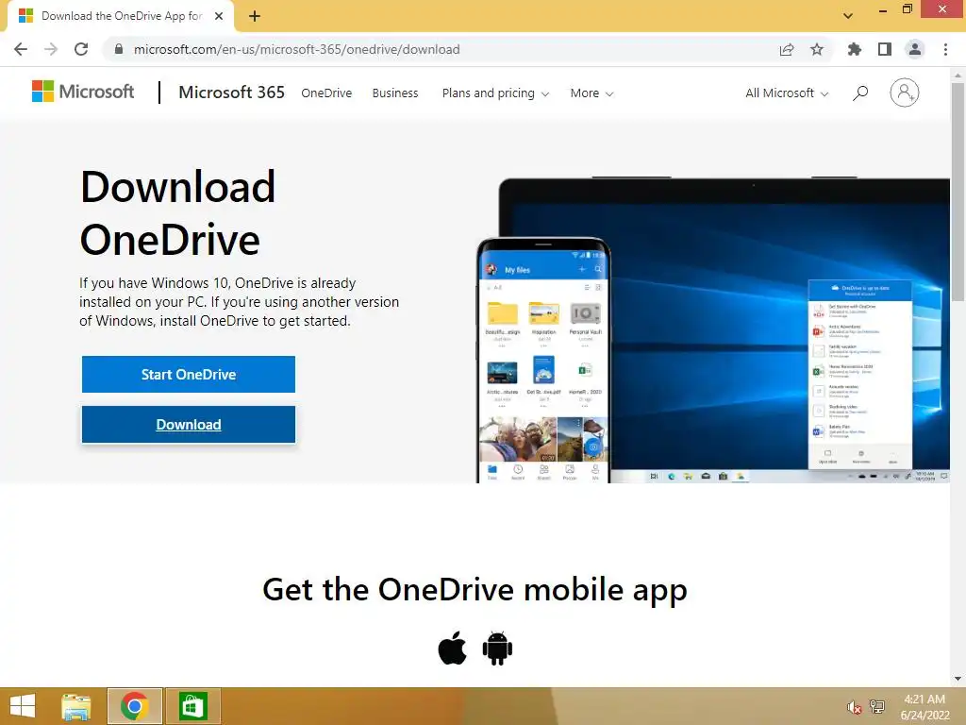The height and width of the screenshot is (725, 966).
Task: Click the Microsoft logo
Action: [83, 92]
